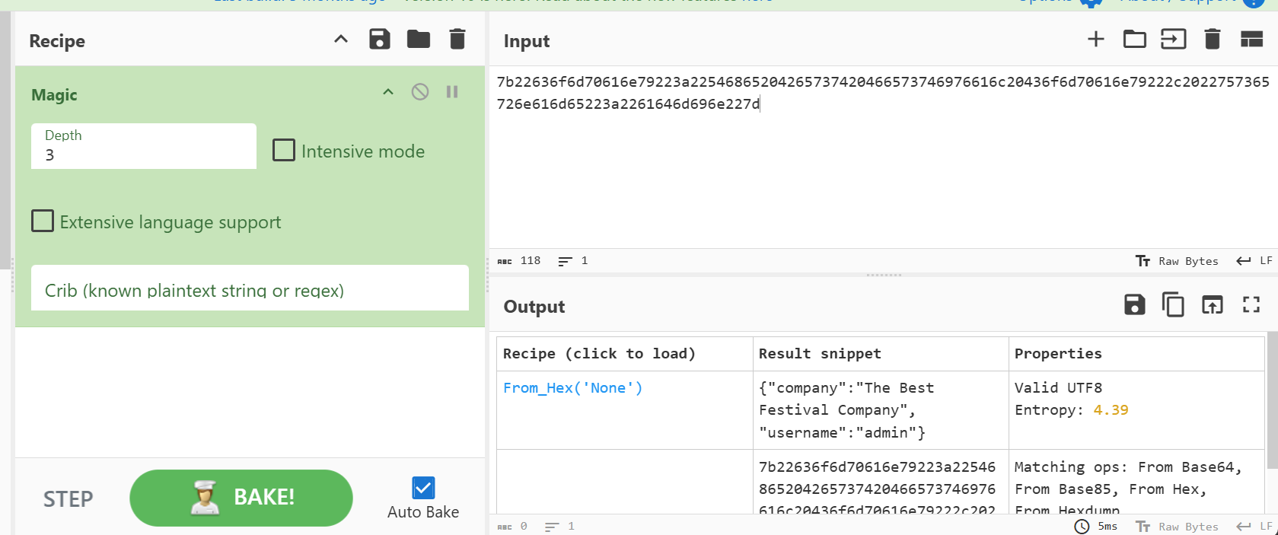The height and width of the screenshot is (535, 1278).
Task: Reset pane layout icon
Action: click(x=1251, y=40)
